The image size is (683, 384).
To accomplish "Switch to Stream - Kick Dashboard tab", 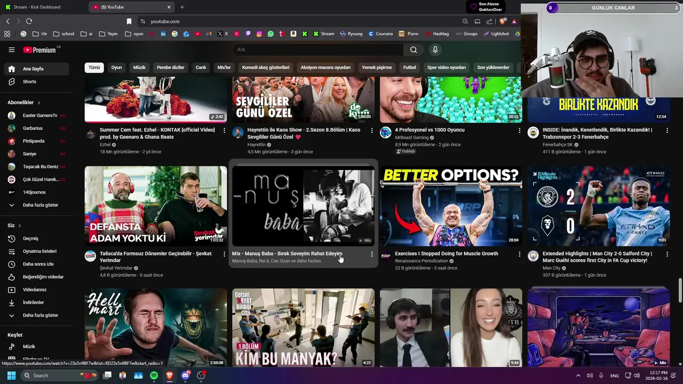I will pos(43,7).
